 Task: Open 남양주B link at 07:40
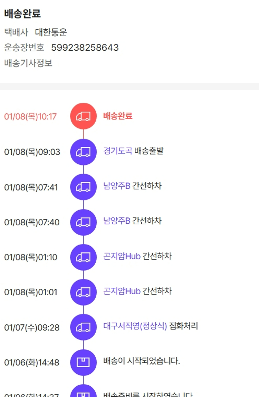coord(117,221)
